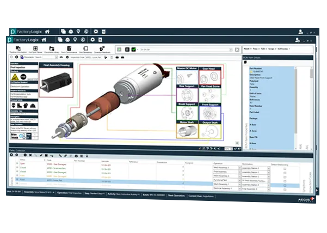The width and height of the screenshot is (327, 233).
Task: Open Assembly Station 2 workstation dropdown
Action: tap(269, 177)
